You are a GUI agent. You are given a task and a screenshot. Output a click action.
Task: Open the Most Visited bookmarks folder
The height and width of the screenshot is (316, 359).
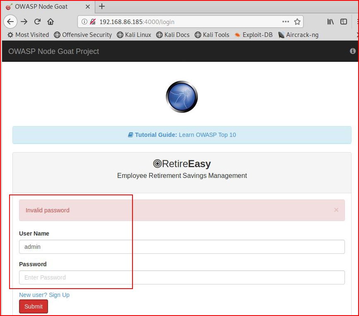[x=28, y=35]
